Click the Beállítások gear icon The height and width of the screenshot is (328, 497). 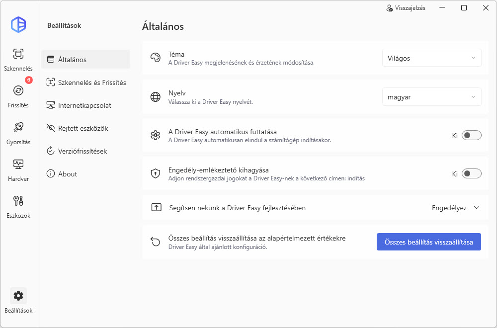[x=18, y=296]
